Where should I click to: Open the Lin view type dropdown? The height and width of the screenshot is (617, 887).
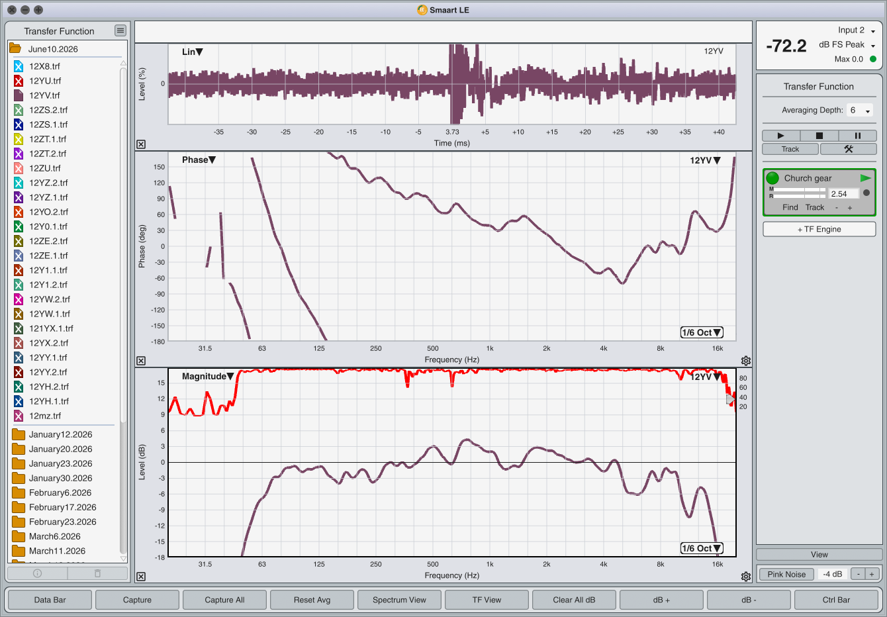pyautogui.click(x=193, y=52)
